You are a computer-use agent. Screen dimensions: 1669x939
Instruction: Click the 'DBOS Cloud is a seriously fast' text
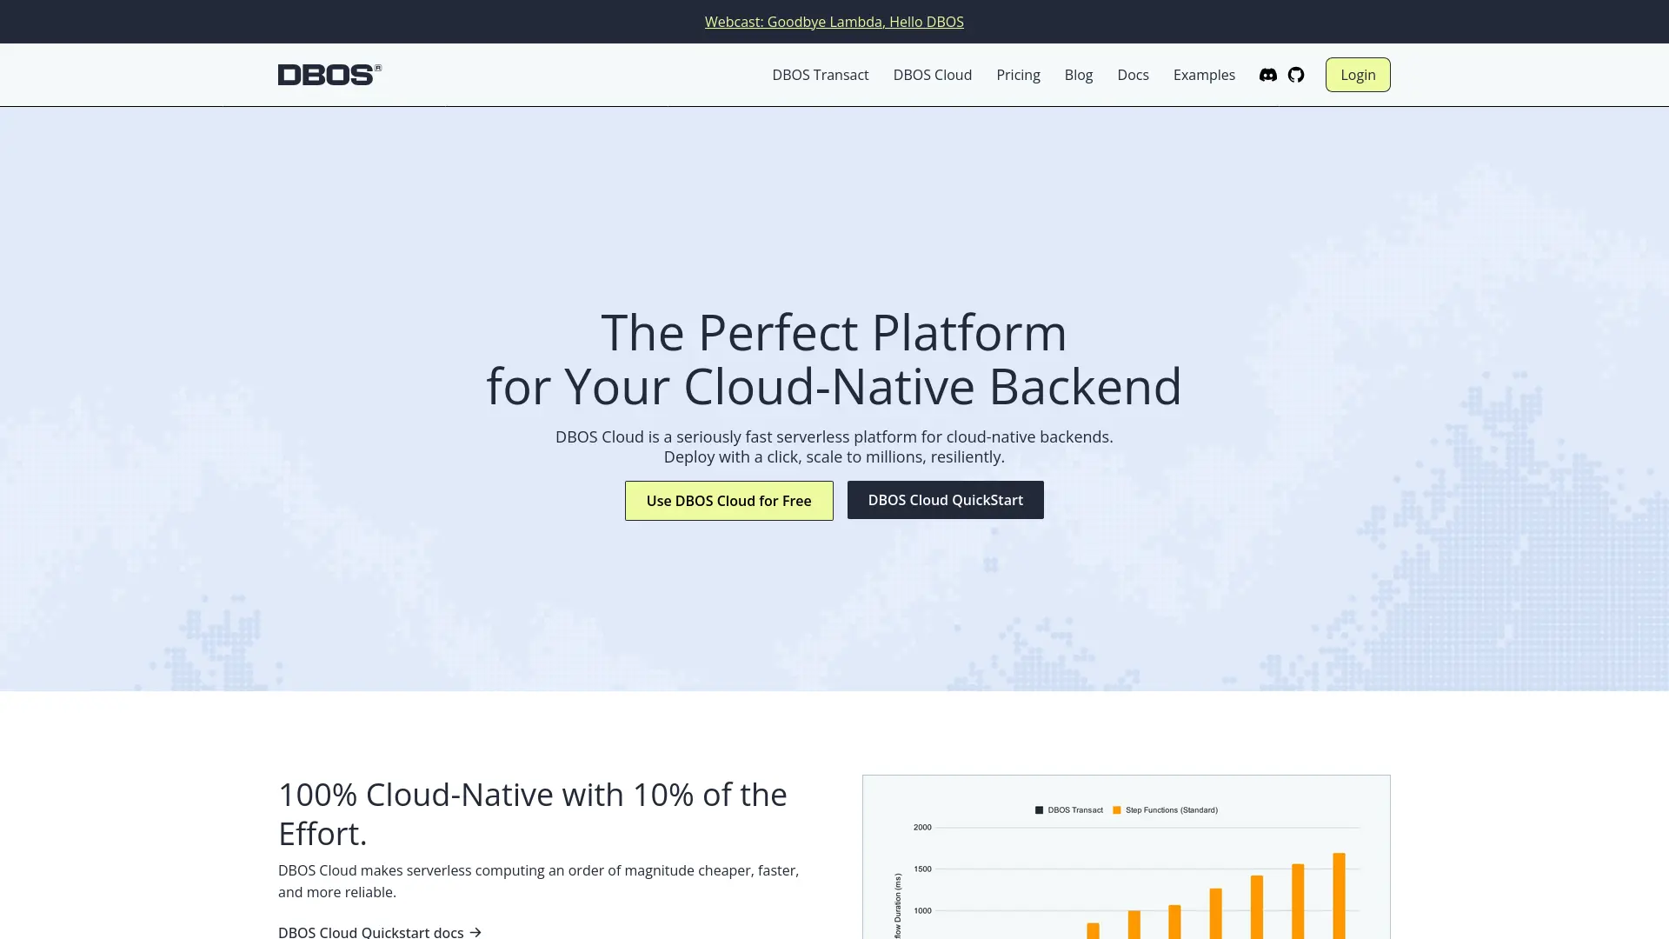coord(834,447)
